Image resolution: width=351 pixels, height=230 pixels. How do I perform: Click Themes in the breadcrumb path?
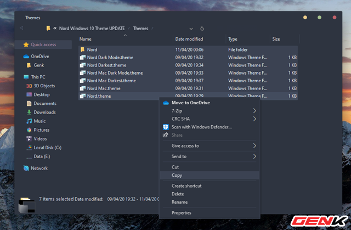(x=140, y=28)
